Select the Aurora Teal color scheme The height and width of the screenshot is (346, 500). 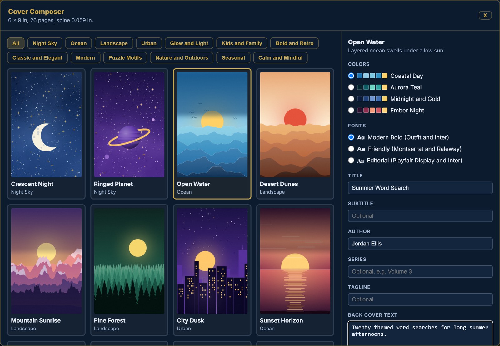pos(351,87)
